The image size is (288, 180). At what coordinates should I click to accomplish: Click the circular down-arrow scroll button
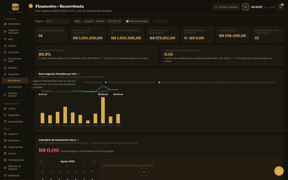(144, 172)
